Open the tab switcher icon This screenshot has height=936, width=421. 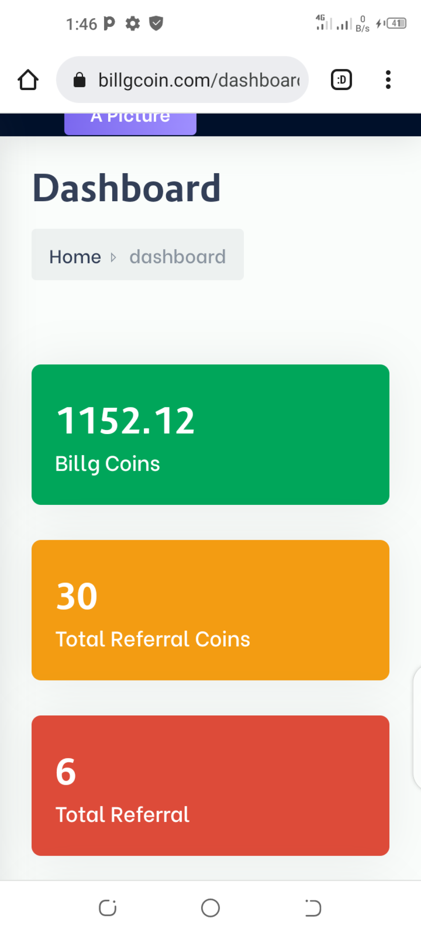point(341,79)
